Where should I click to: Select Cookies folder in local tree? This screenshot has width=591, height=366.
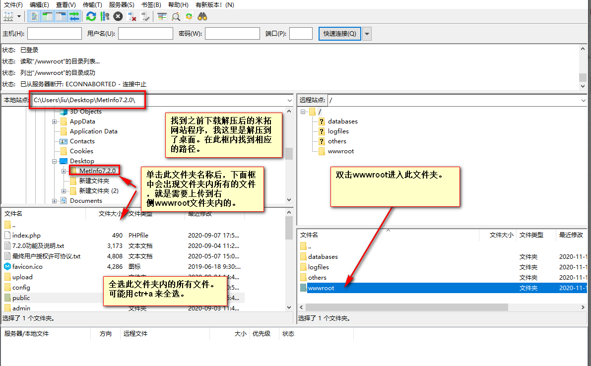click(81, 151)
